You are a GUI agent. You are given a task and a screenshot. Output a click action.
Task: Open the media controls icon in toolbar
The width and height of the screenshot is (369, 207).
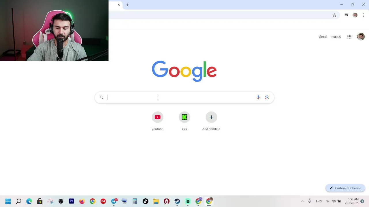(x=347, y=15)
